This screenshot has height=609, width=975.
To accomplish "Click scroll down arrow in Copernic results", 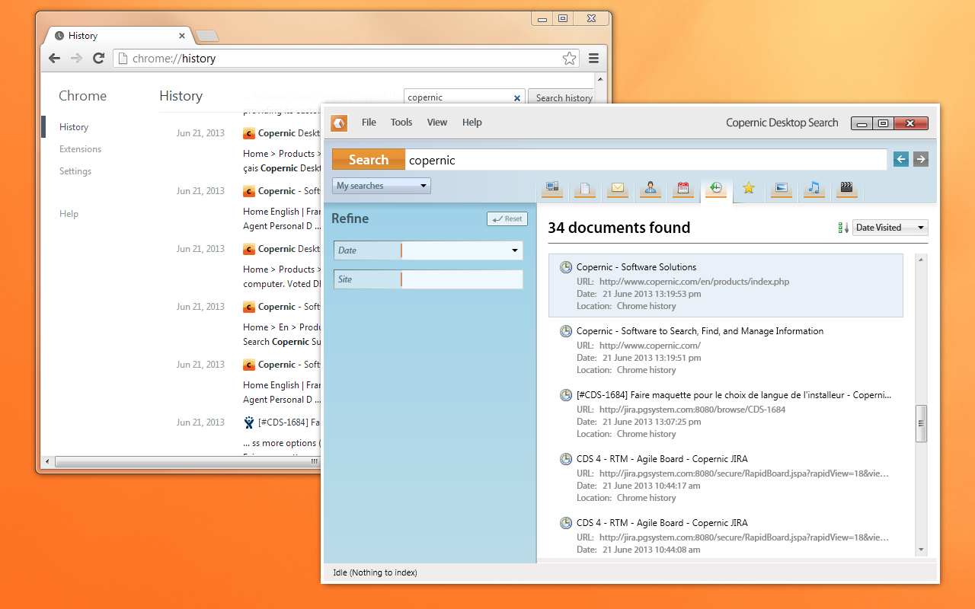I will (x=921, y=550).
